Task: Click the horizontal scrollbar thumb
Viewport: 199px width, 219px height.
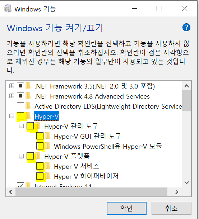Action: coord(91,192)
